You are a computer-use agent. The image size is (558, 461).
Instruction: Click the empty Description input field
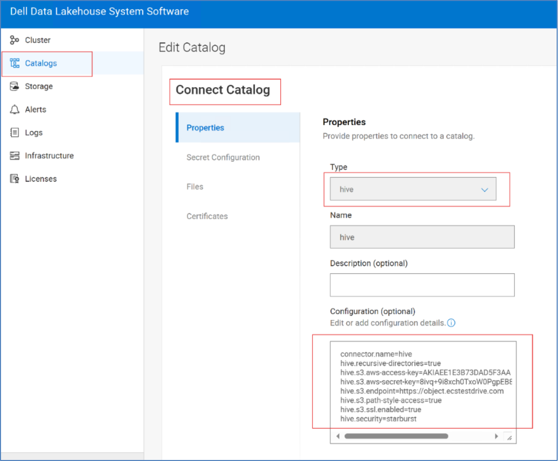coord(422,285)
